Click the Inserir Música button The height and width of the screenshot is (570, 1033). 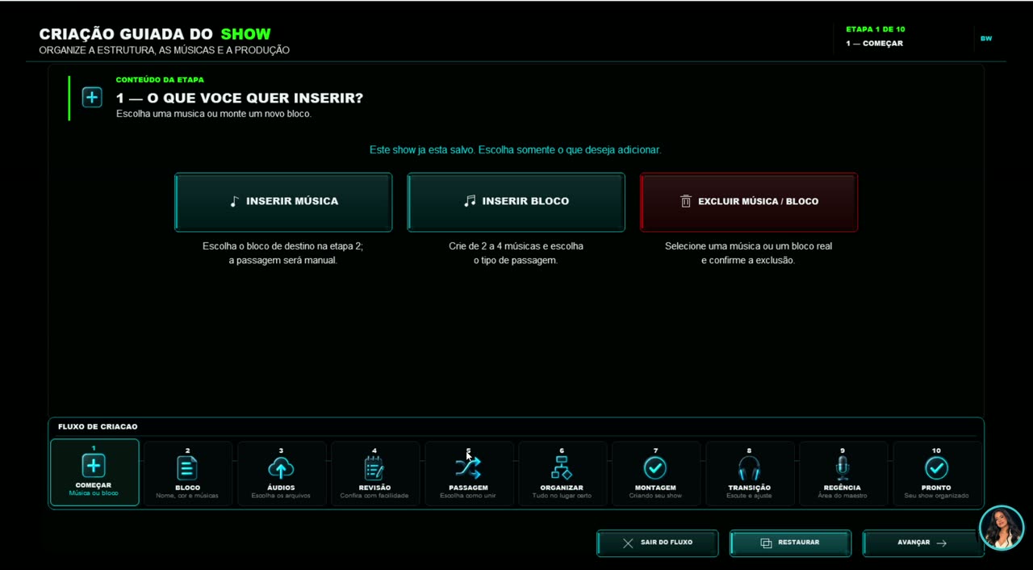click(x=283, y=202)
